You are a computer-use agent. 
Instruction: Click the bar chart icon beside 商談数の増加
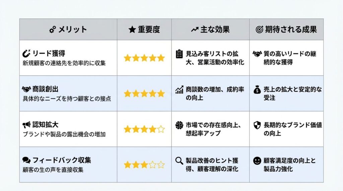[180, 89]
